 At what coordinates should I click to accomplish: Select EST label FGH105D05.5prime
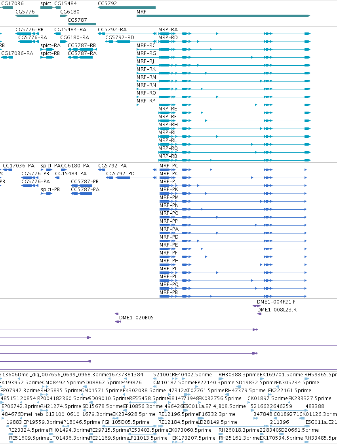click(126, 422)
